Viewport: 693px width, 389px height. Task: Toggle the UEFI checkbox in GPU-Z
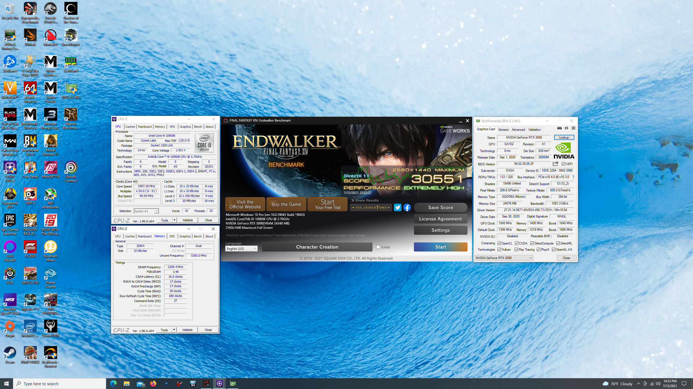(x=563, y=164)
